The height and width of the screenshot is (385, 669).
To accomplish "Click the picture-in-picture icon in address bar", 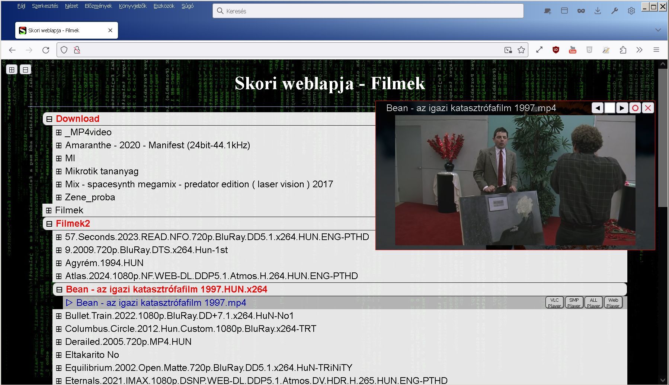I will pyautogui.click(x=508, y=50).
